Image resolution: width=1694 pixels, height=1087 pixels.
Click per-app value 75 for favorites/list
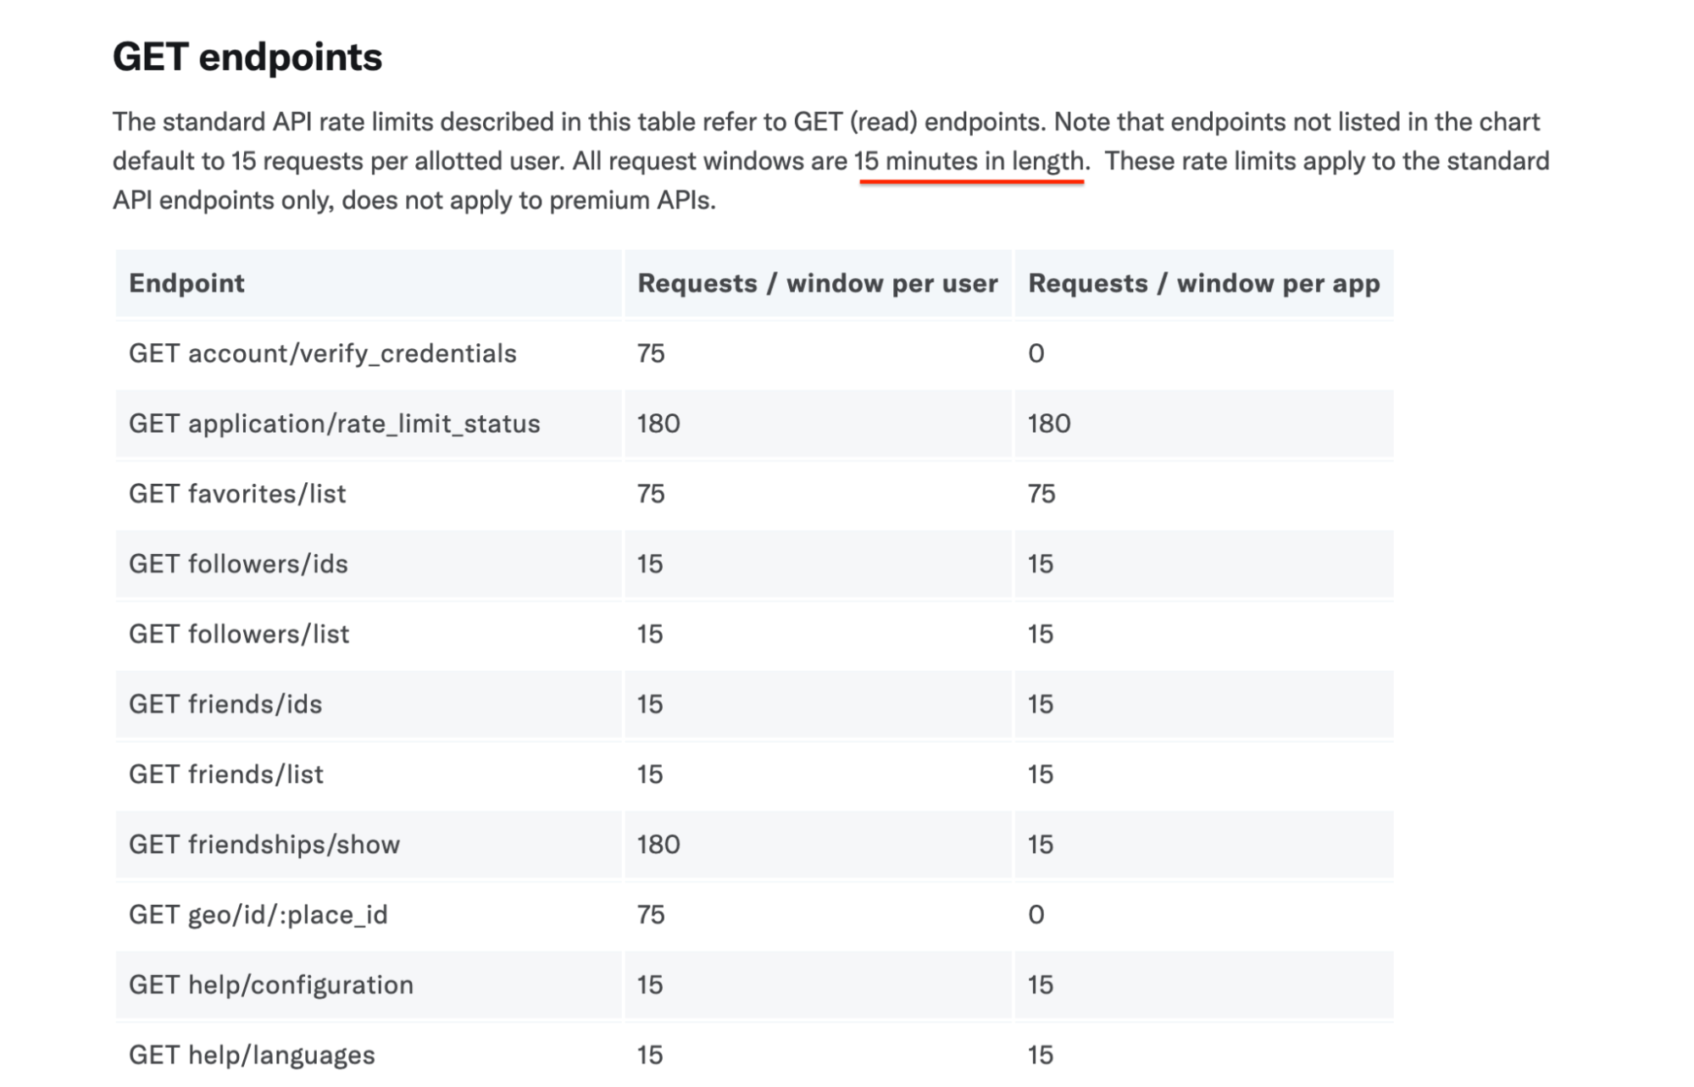click(x=1041, y=494)
